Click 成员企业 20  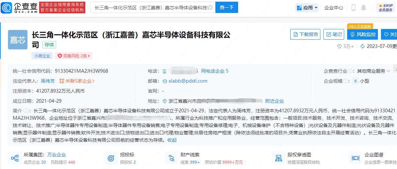[34, 162]
